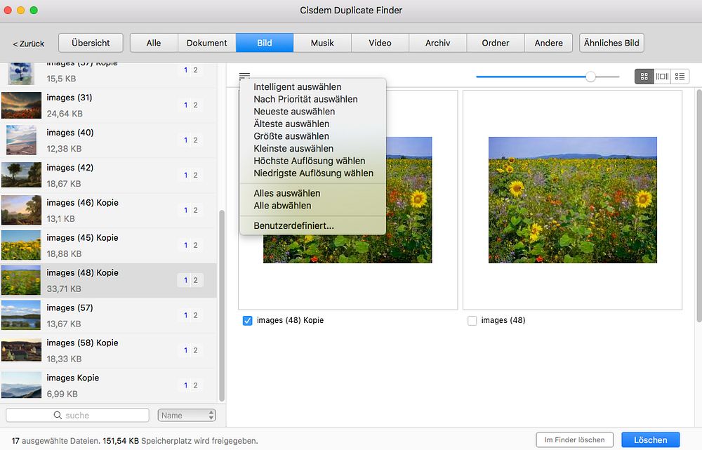The height and width of the screenshot is (450, 702).
Task: Select images (42) thumbnail in list
Action: (x=21, y=175)
